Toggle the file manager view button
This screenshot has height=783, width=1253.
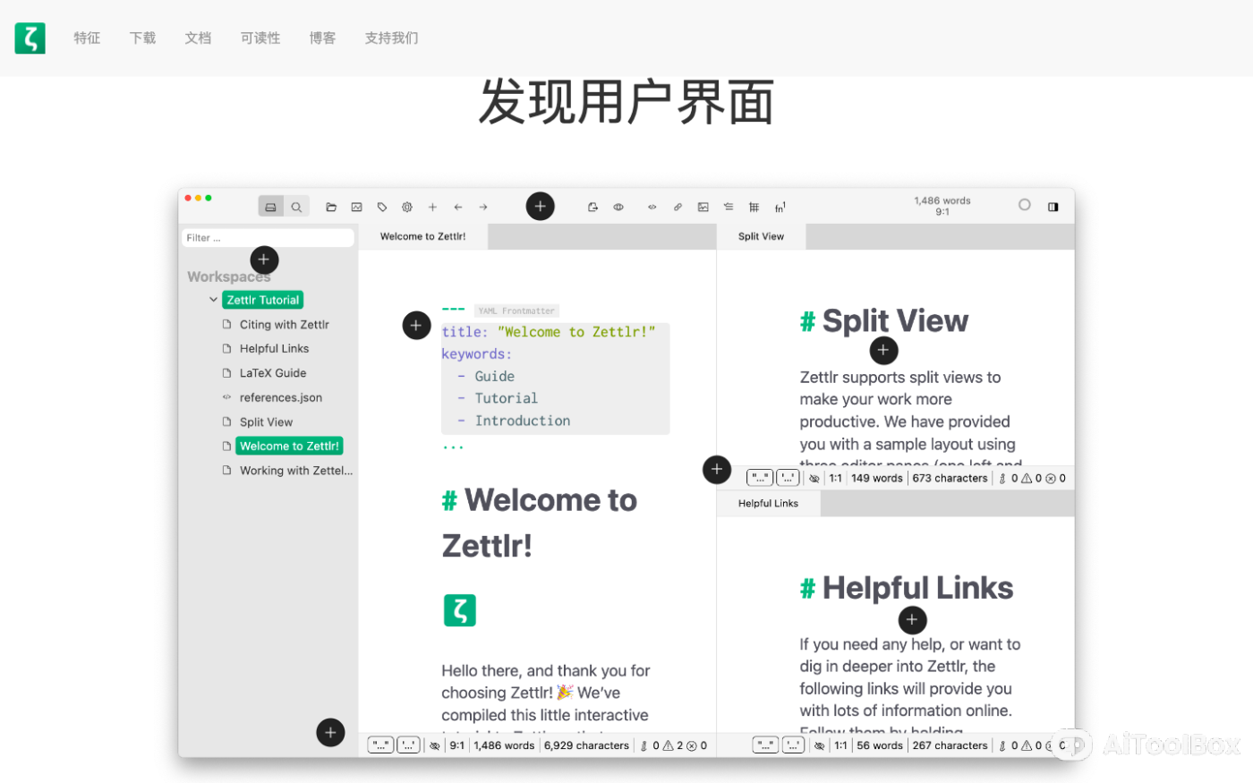pyautogui.click(x=271, y=207)
